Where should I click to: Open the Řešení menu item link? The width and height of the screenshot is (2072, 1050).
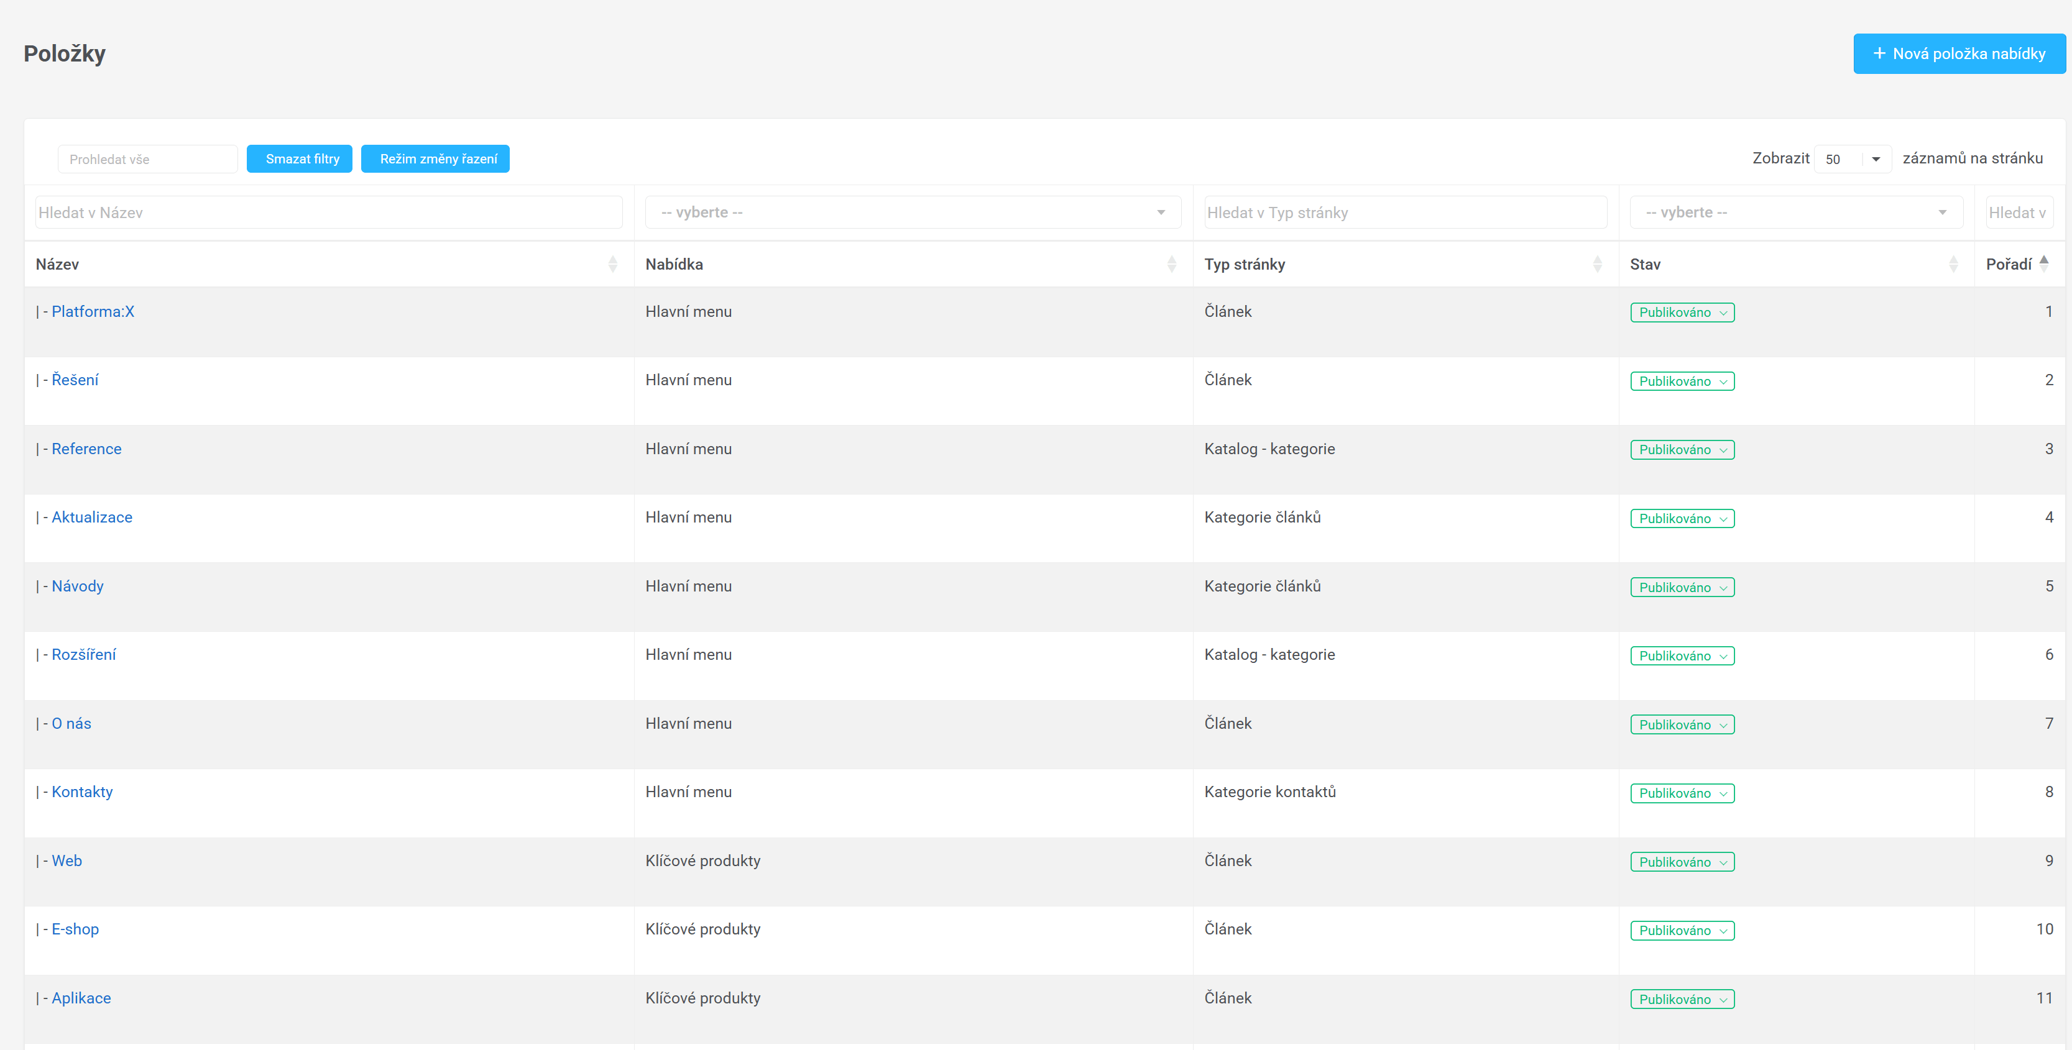75,380
